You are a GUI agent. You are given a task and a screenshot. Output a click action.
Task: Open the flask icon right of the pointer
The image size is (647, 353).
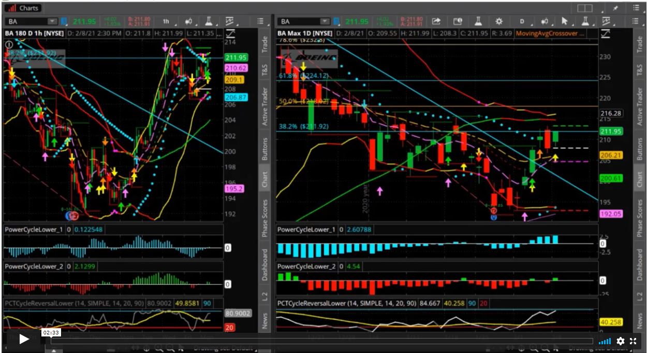click(584, 21)
